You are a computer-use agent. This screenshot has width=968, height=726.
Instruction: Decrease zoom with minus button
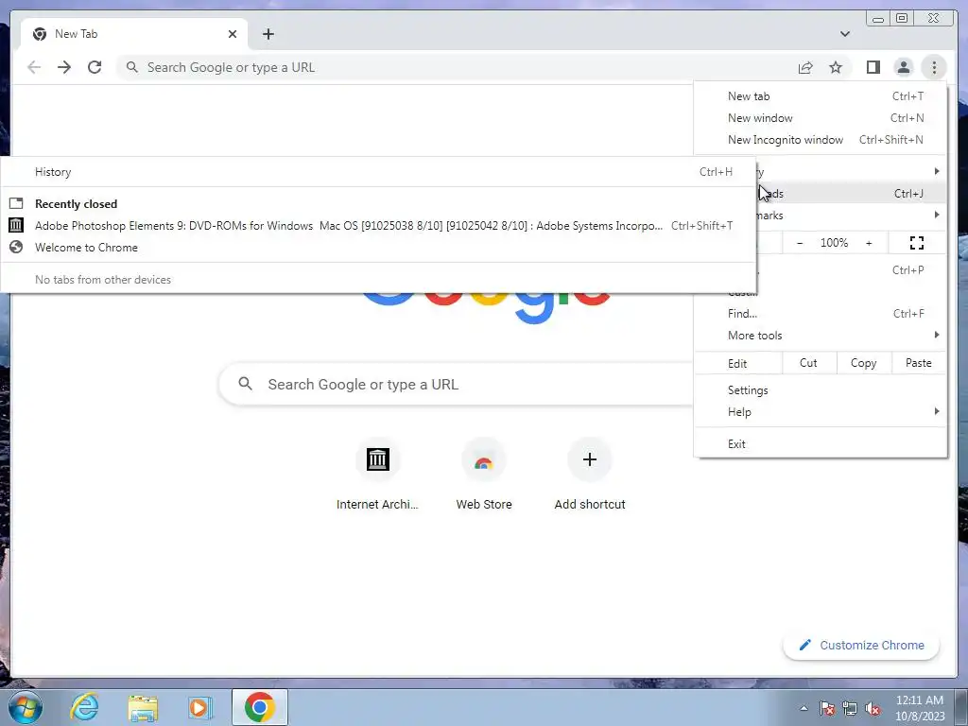800,243
